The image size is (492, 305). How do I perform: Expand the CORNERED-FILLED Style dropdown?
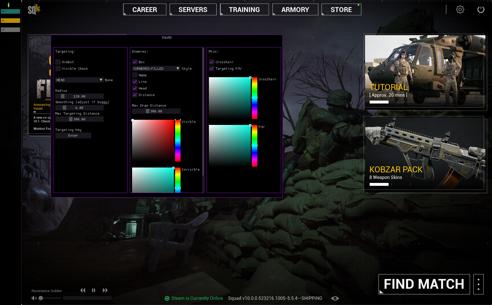point(156,69)
